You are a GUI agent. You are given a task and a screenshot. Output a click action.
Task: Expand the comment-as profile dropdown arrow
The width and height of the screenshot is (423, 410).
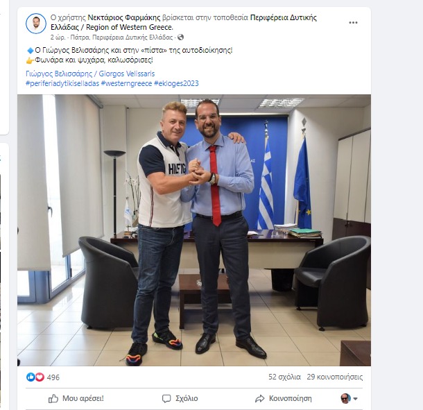(x=355, y=399)
